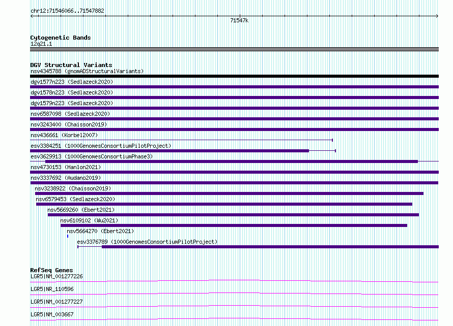The width and height of the screenshot is (453, 326).
Task: Click the LGR5|NM_001277227 transcript label
Action: [x=56, y=302]
